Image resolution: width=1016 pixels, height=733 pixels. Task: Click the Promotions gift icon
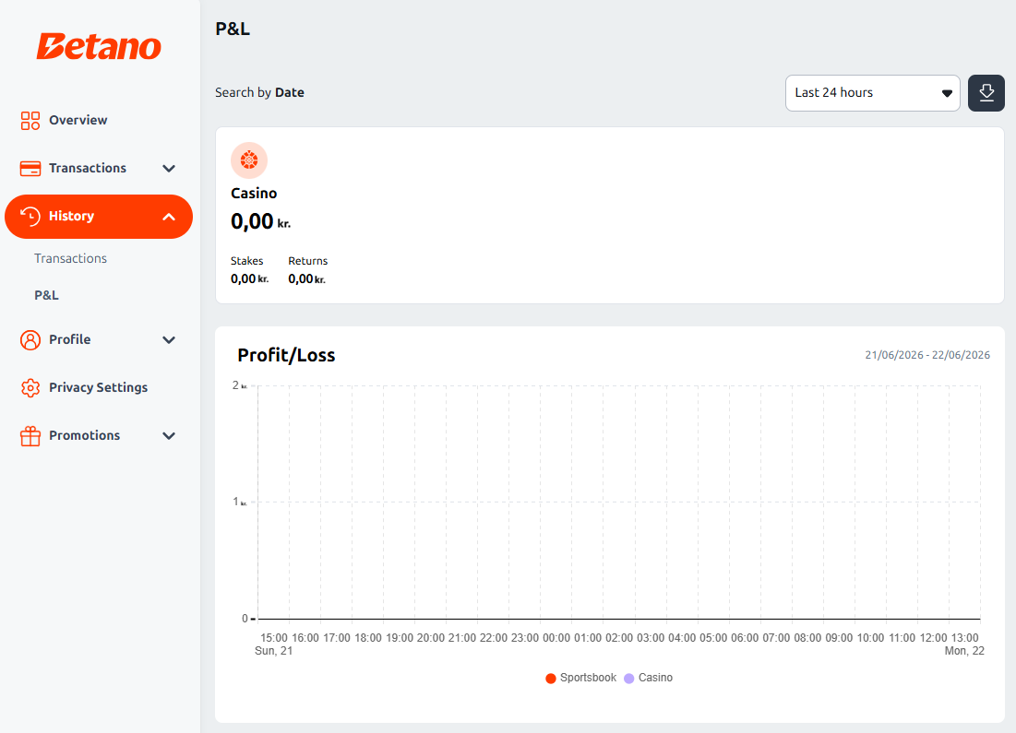click(30, 436)
